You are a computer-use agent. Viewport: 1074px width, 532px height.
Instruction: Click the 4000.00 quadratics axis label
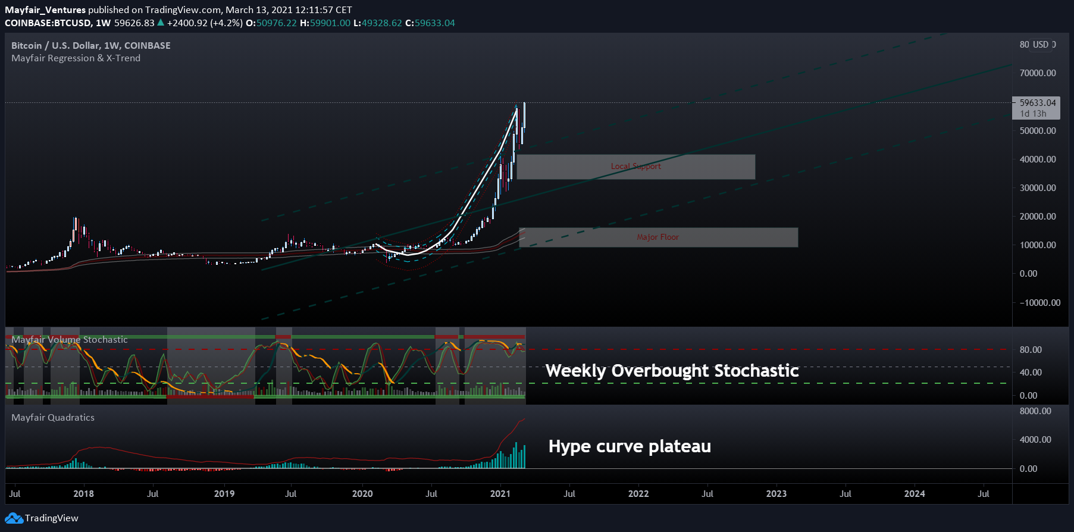[x=1035, y=440]
